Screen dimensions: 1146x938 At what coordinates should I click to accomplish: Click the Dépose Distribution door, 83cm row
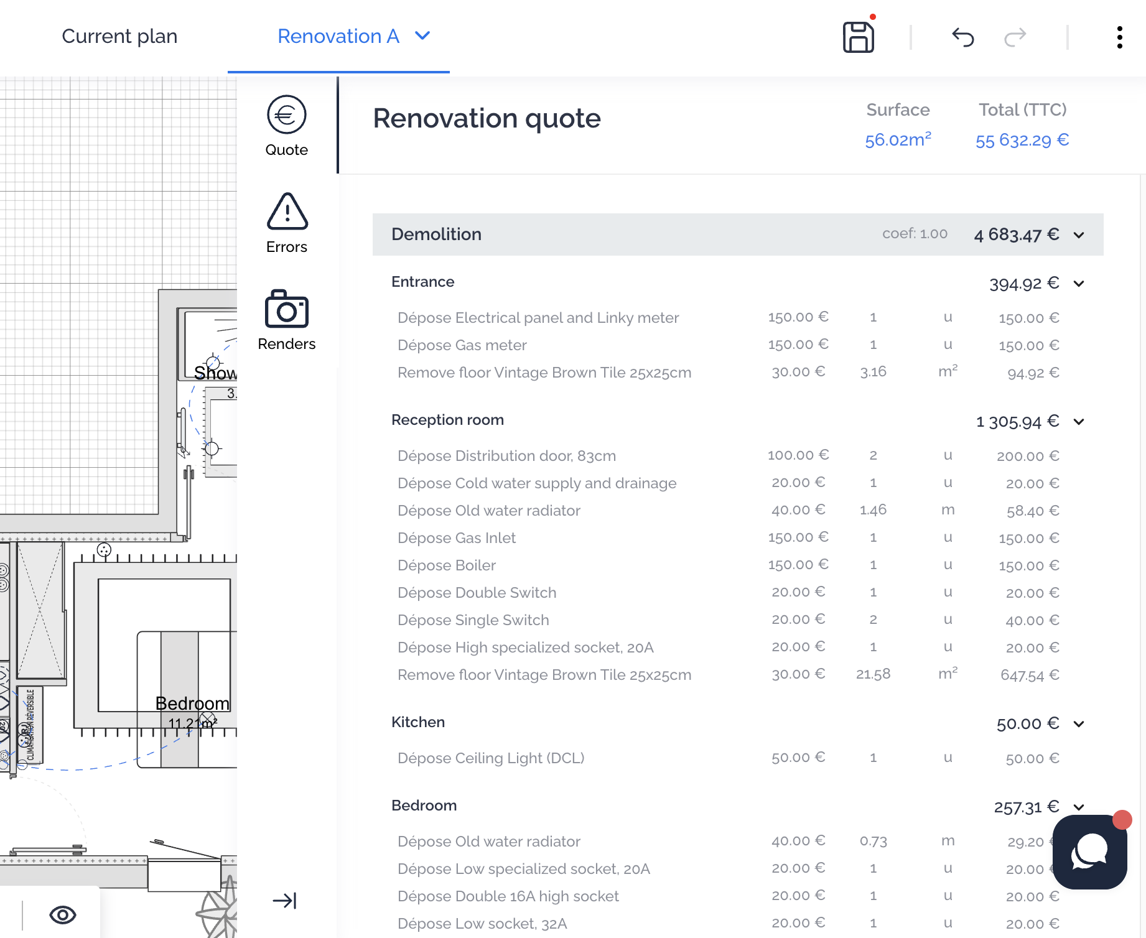(728, 456)
